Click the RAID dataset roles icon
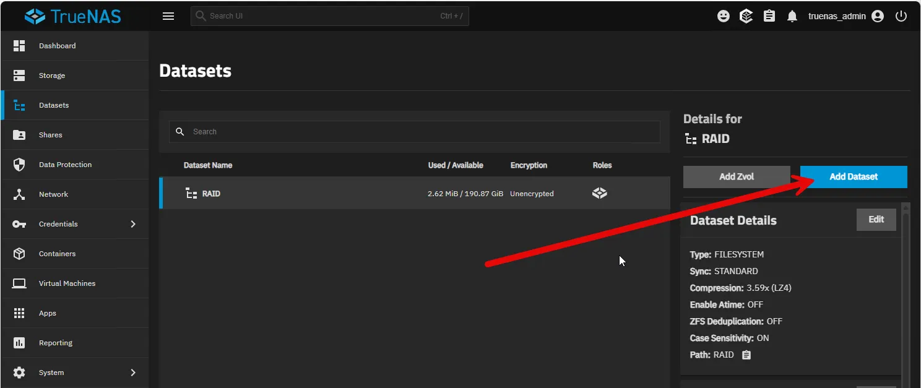 pos(599,194)
